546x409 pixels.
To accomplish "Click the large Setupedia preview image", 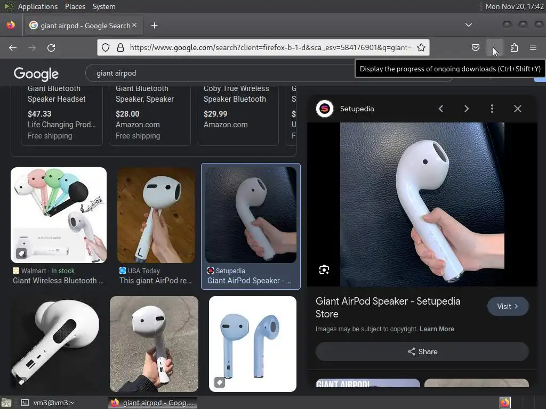I will coord(422,204).
